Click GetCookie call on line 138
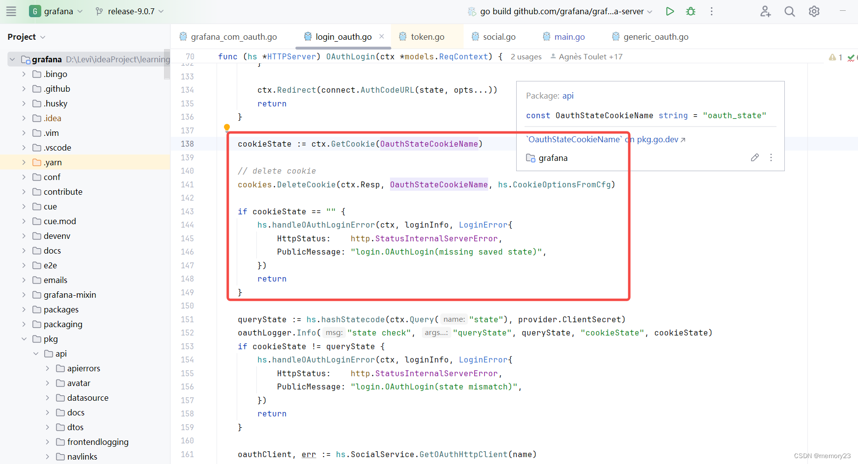Image resolution: width=858 pixels, height=464 pixels. click(x=353, y=144)
